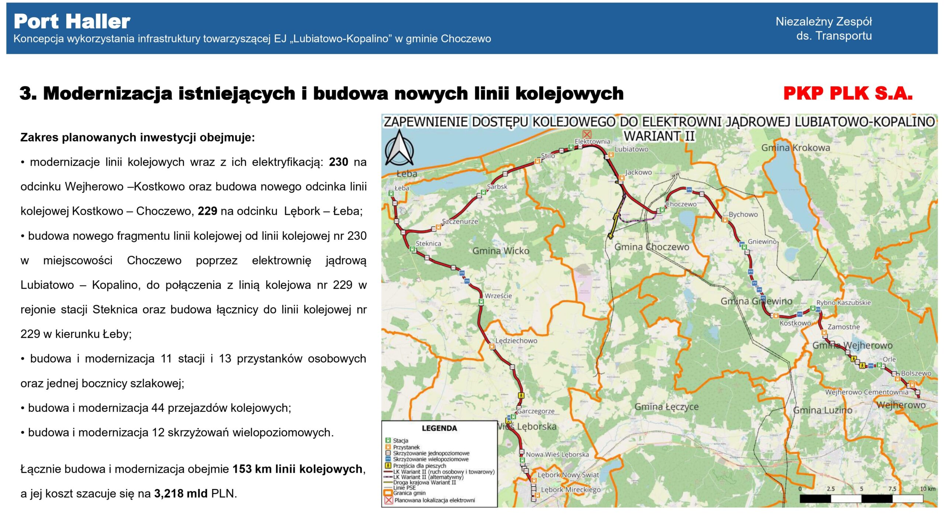944x531 pixels.
Task: Click the Planowana lokalizacja elektrowni legend symbol
Action: pyautogui.click(x=388, y=500)
